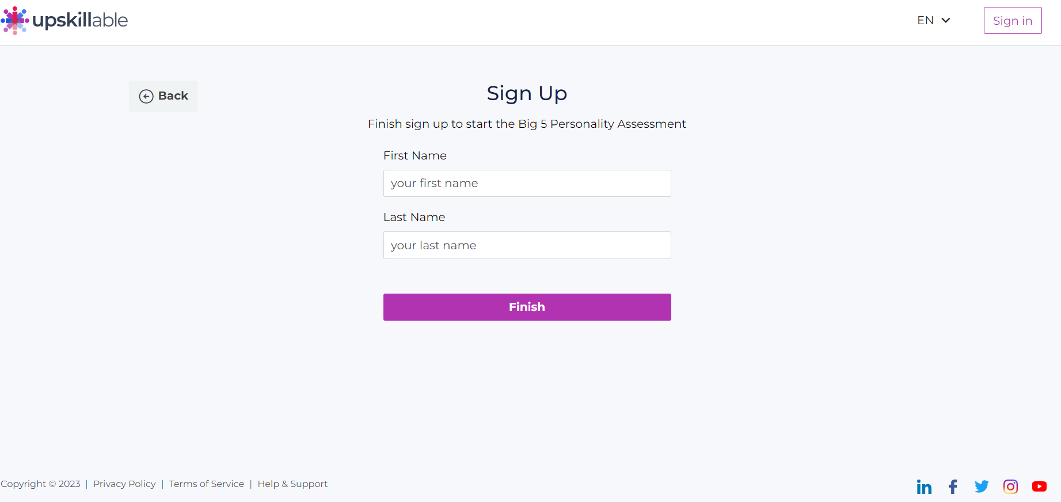Open the YouTube icon in footer

tap(1039, 486)
